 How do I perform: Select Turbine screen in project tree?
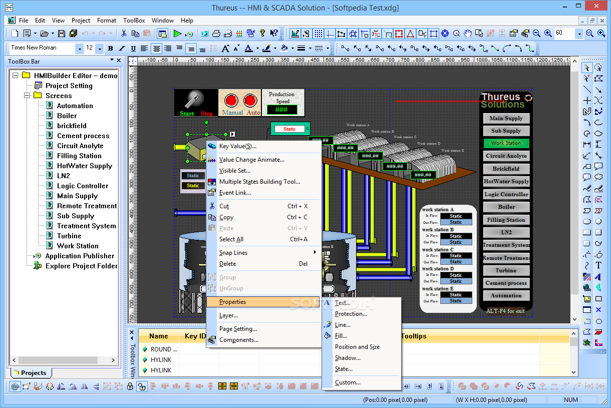[69, 236]
